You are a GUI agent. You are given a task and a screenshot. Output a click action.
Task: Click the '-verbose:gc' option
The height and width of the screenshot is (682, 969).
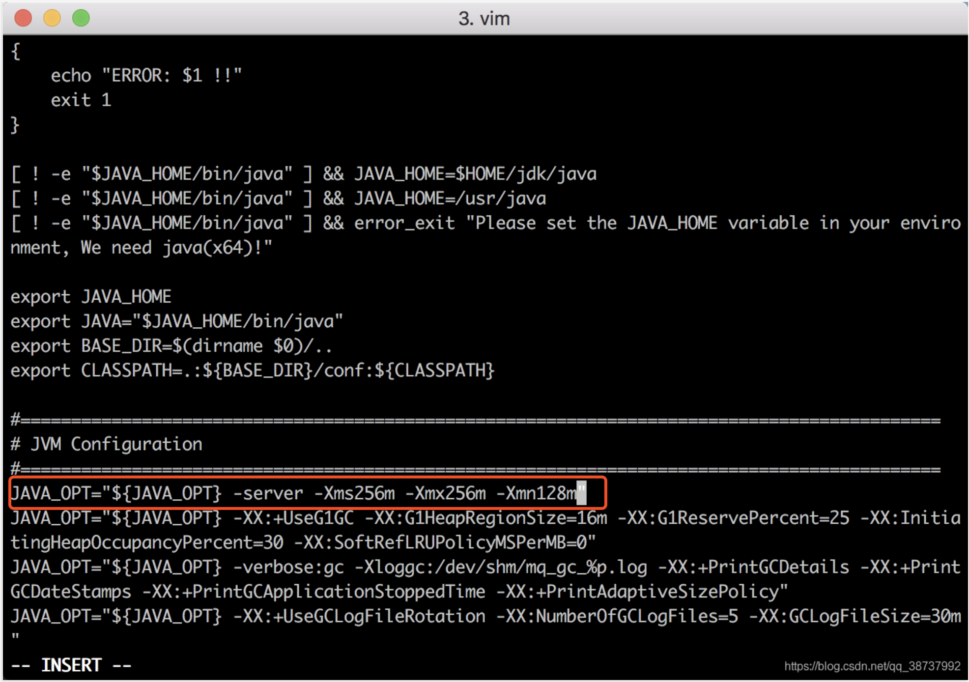[288, 567]
